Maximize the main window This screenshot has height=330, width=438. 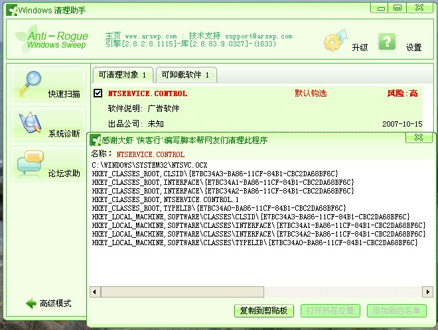398,8
